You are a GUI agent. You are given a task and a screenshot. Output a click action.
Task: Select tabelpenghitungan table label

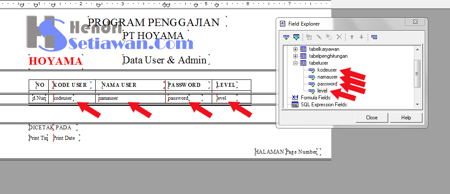pos(328,56)
